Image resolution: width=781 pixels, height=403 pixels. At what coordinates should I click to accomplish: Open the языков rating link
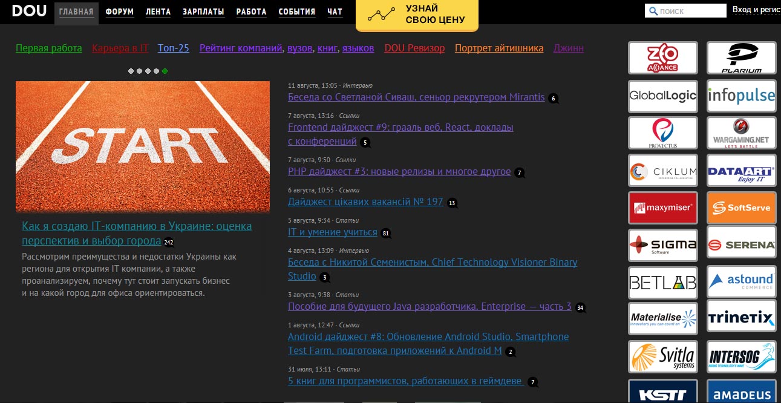tap(358, 48)
